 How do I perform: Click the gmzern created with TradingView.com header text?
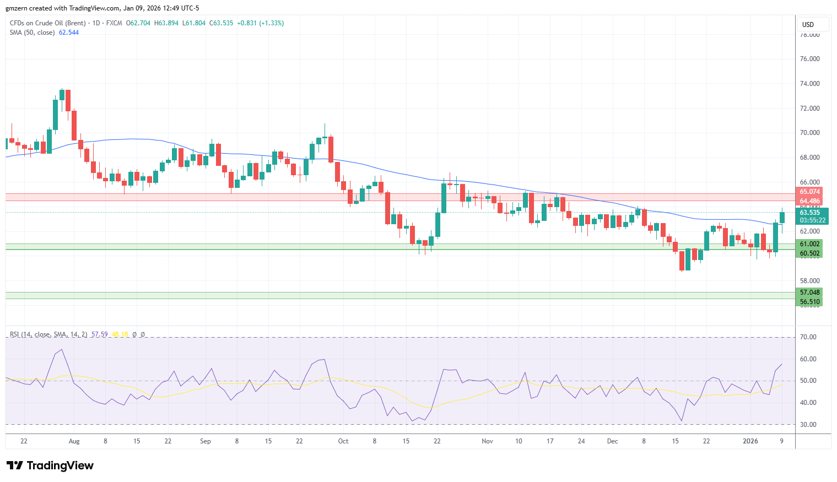point(102,8)
